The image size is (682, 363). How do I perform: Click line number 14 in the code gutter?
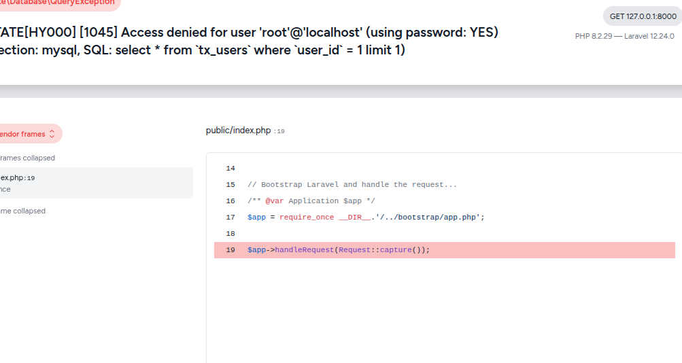(231, 169)
